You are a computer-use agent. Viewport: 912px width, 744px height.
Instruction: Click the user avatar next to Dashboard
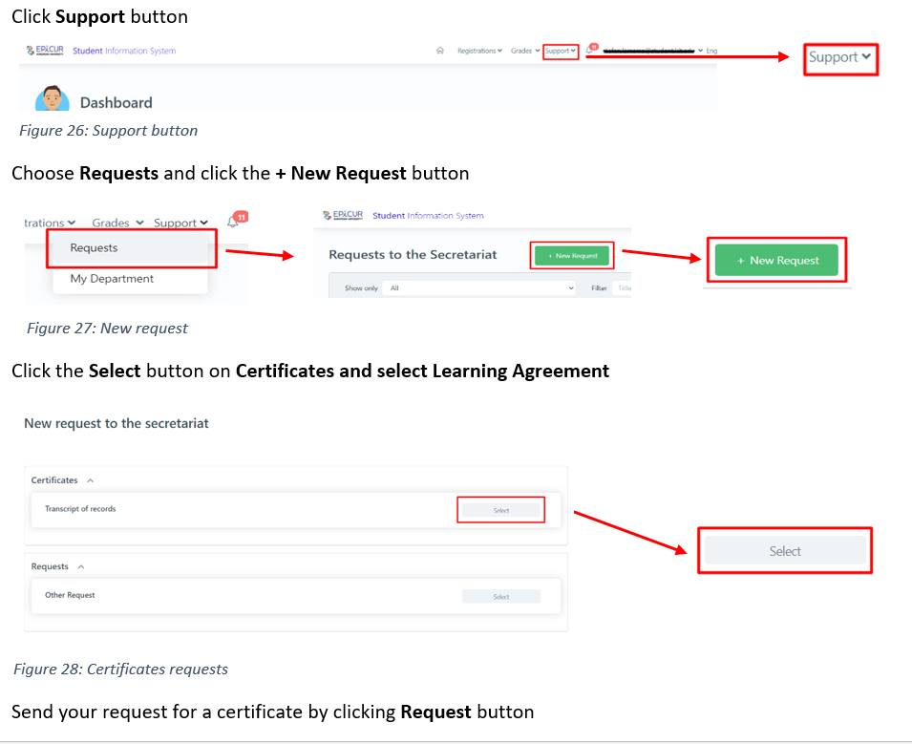tap(52, 99)
